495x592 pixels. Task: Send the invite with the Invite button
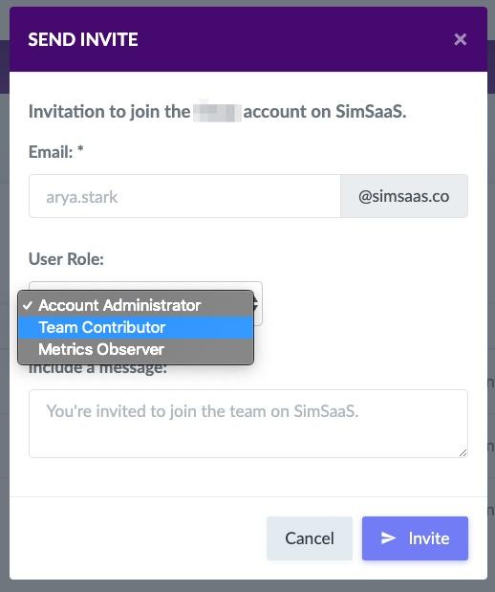pyautogui.click(x=415, y=538)
